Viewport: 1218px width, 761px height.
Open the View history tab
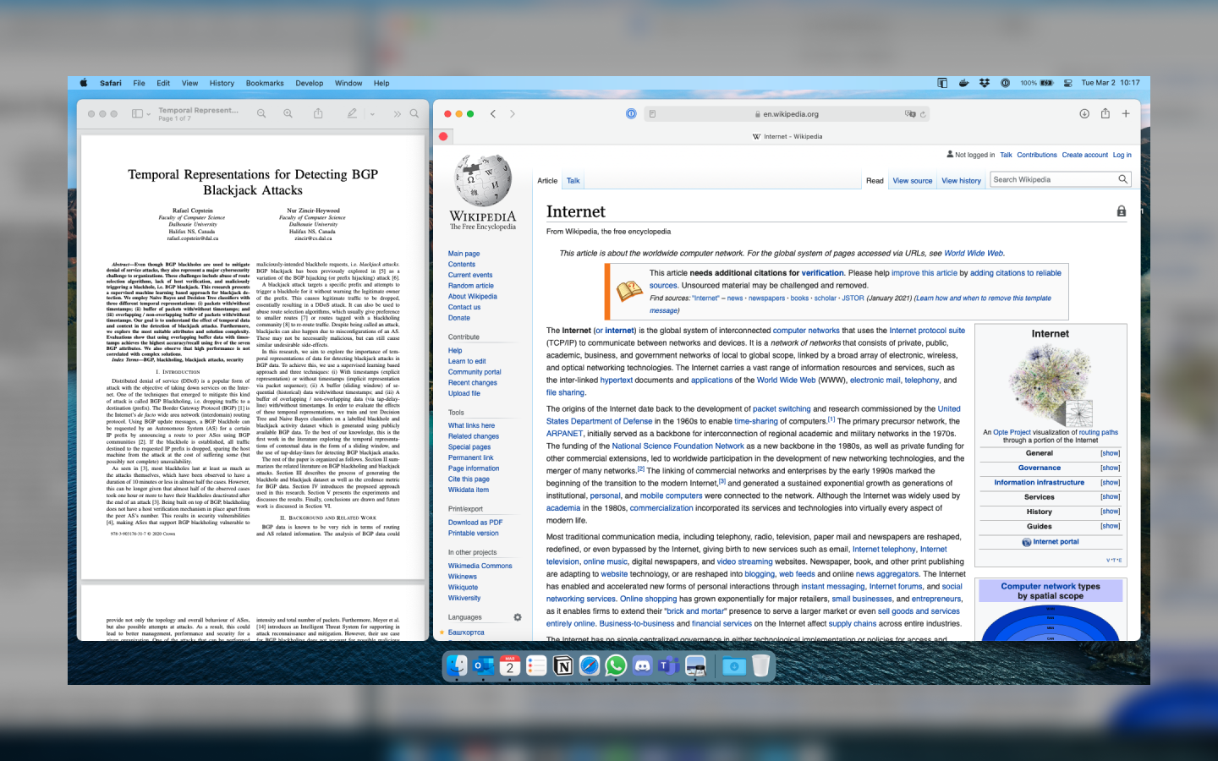point(962,181)
